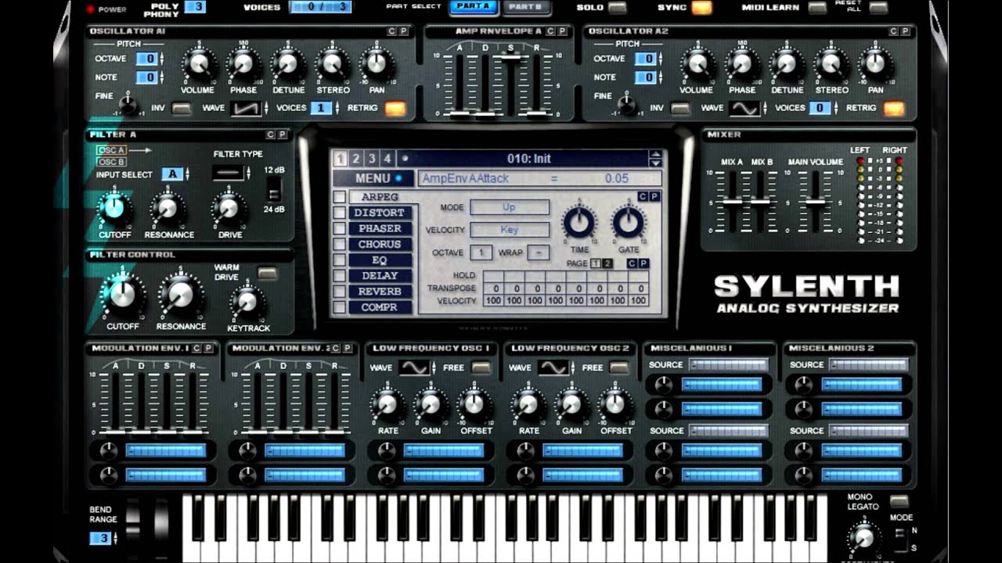Toggle LFO 1 Free button

click(x=481, y=368)
